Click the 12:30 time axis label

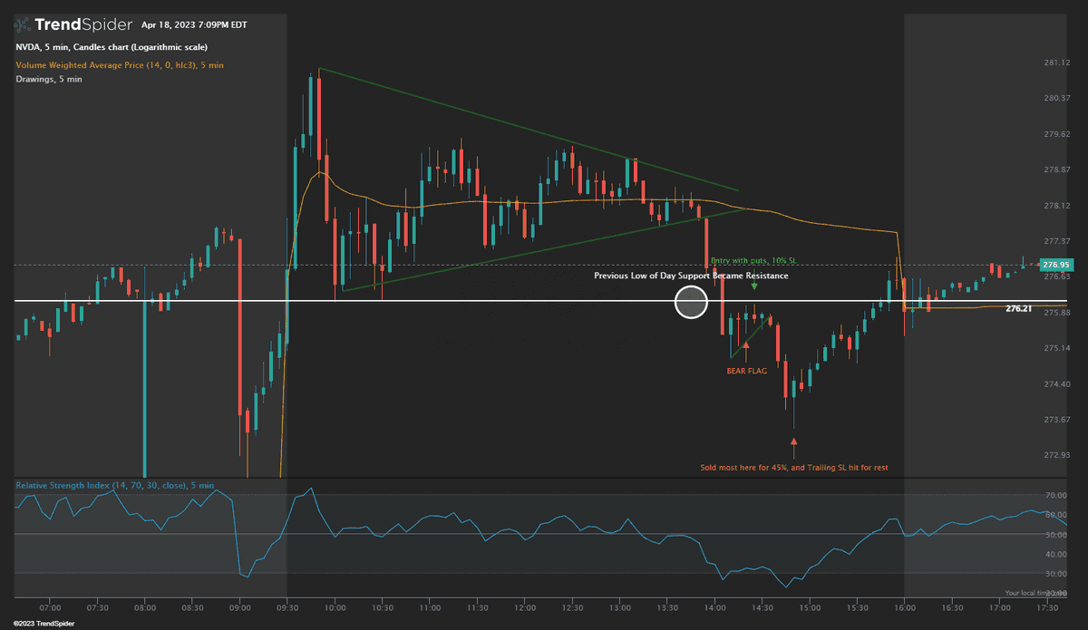573,607
